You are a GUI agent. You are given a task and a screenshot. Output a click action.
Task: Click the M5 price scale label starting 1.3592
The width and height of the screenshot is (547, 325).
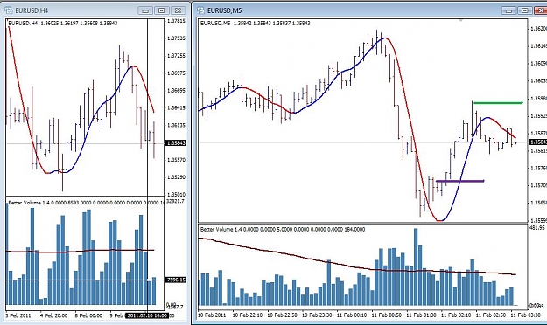[x=538, y=116]
